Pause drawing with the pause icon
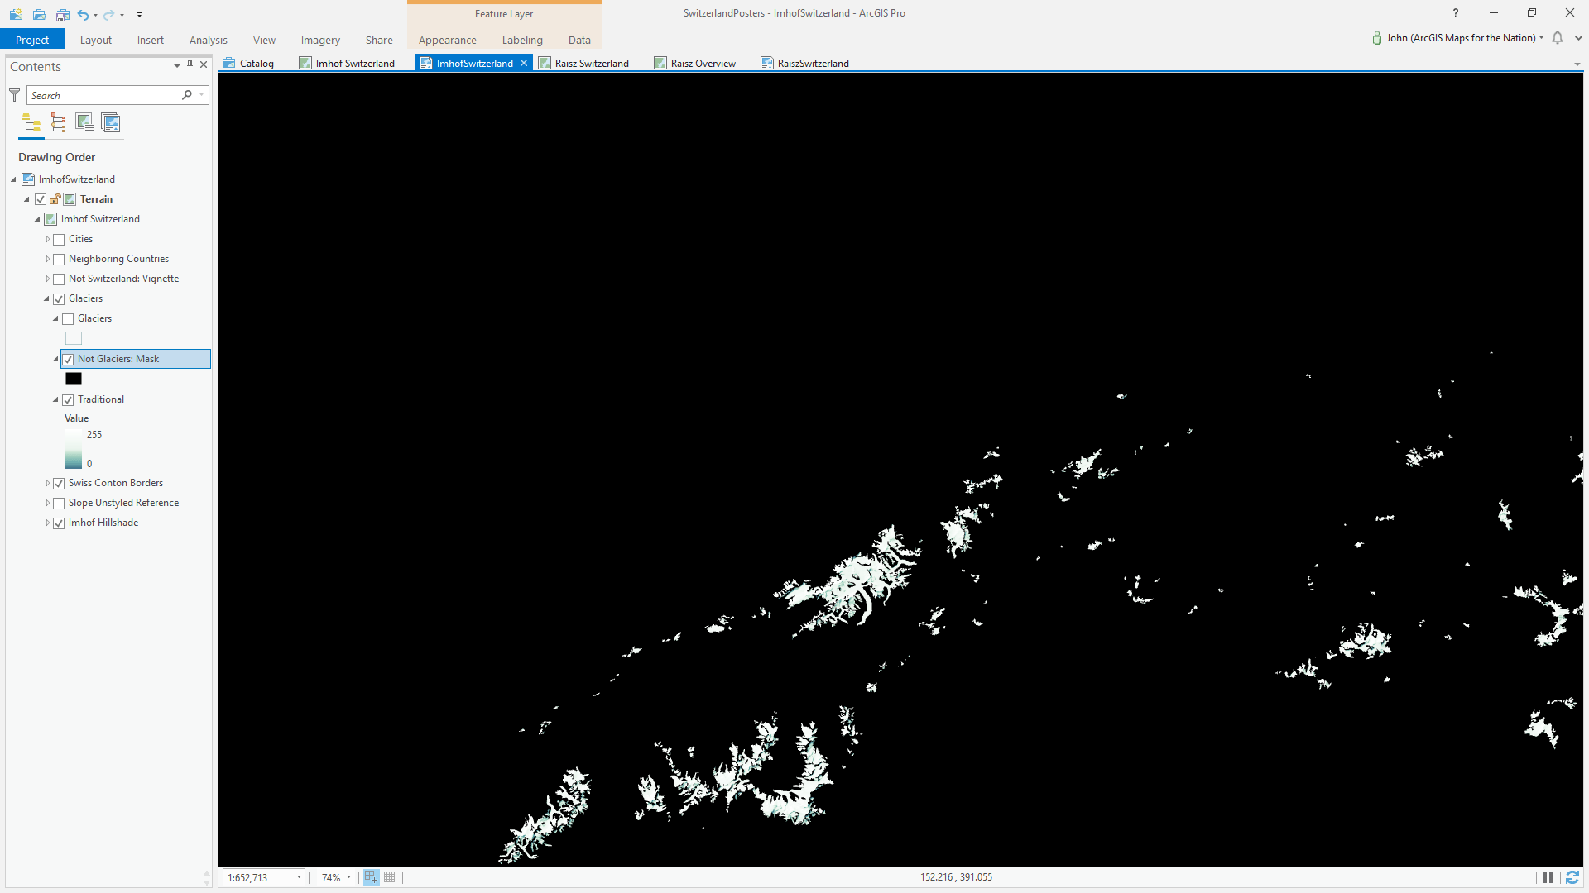The image size is (1589, 893). pos(1548,877)
